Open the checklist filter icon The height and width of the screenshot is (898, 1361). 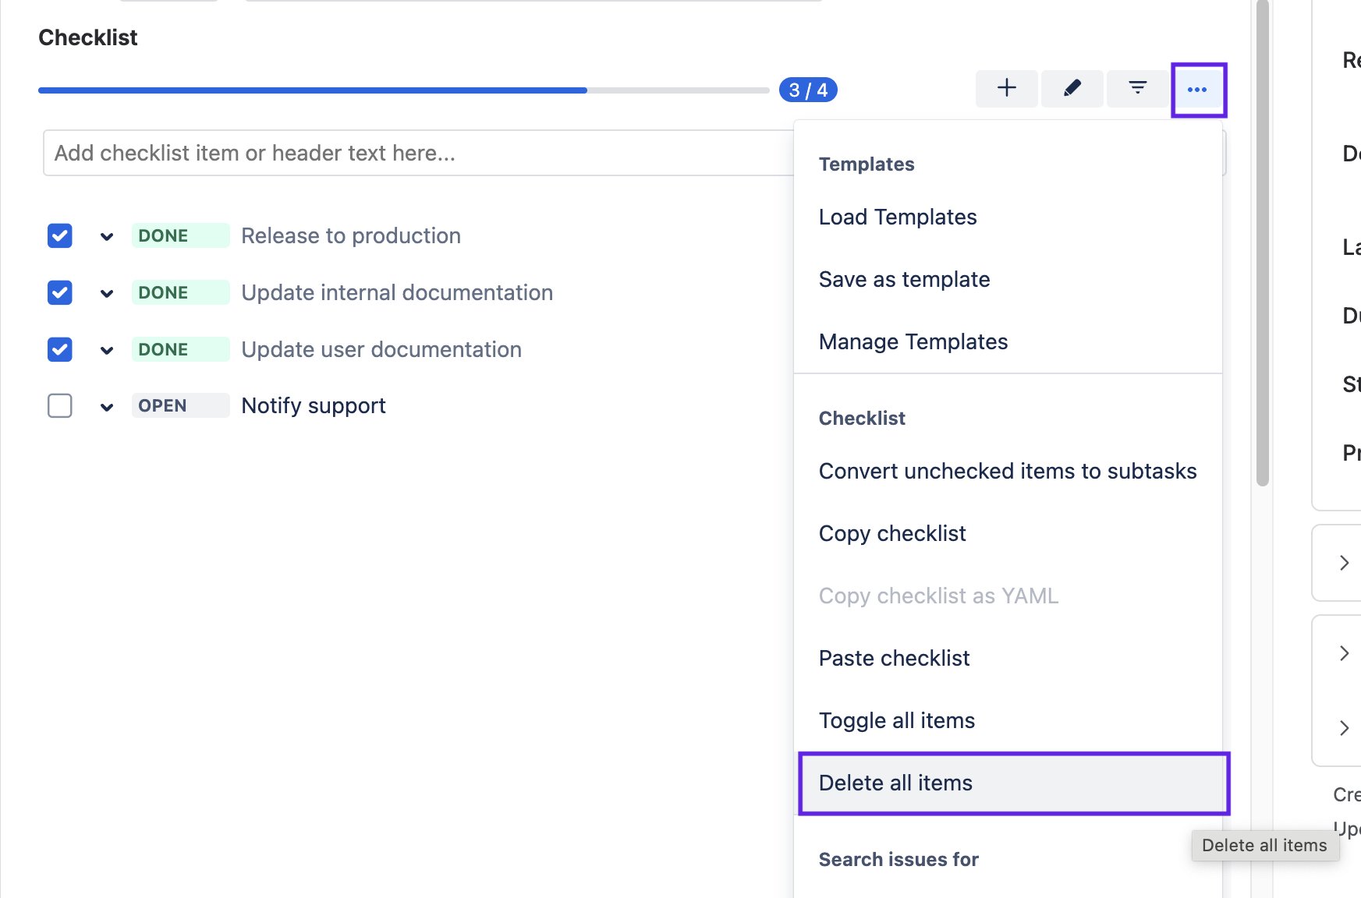pyautogui.click(x=1137, y=88)
